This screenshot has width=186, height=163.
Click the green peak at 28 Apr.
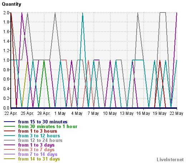point(44,61)
